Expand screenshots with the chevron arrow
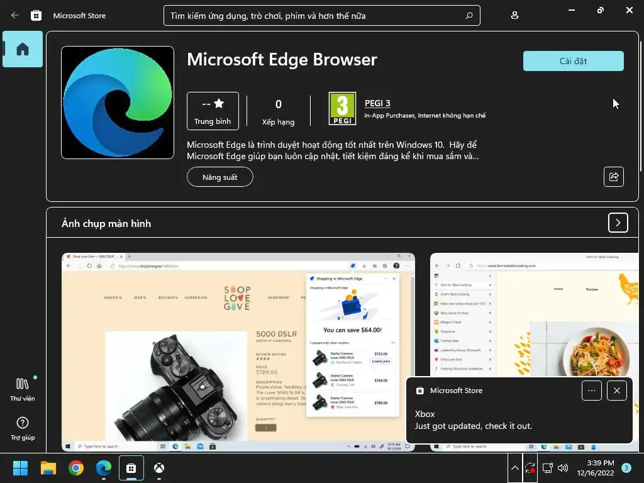The height and width of the screenshot is (483, 644). 618,223
